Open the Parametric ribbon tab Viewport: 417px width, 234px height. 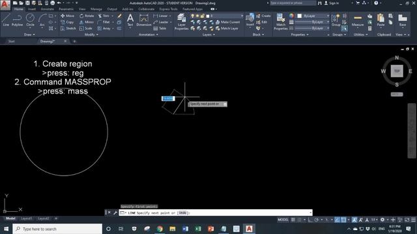[66, 9]
